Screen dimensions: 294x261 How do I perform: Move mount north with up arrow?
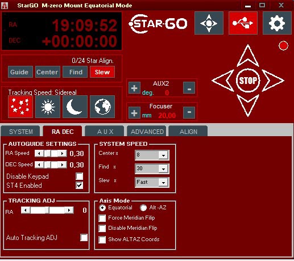[x=248, y=56]
